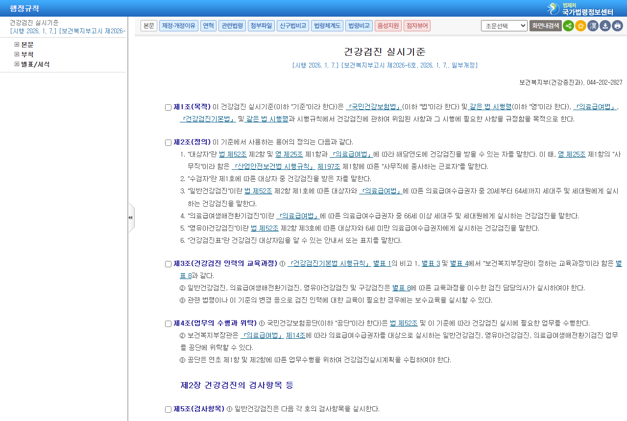Check the 제3조(건강검진 인력의 교육과정) checkbox
Screen dimensions: 627x421
coord(168,264)
